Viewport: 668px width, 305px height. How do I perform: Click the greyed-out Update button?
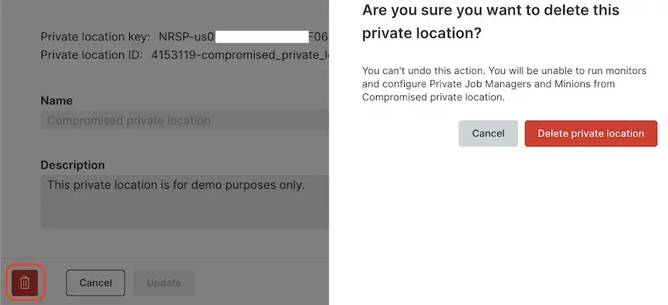[164, 283]
